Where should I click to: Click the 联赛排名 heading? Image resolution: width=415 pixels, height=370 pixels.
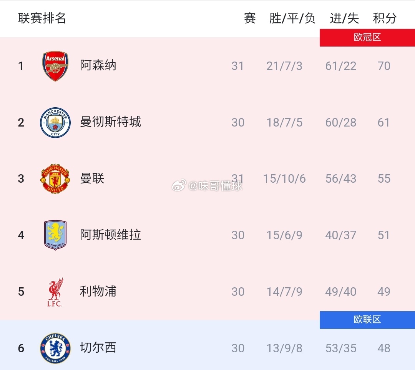tap(42, 18)
